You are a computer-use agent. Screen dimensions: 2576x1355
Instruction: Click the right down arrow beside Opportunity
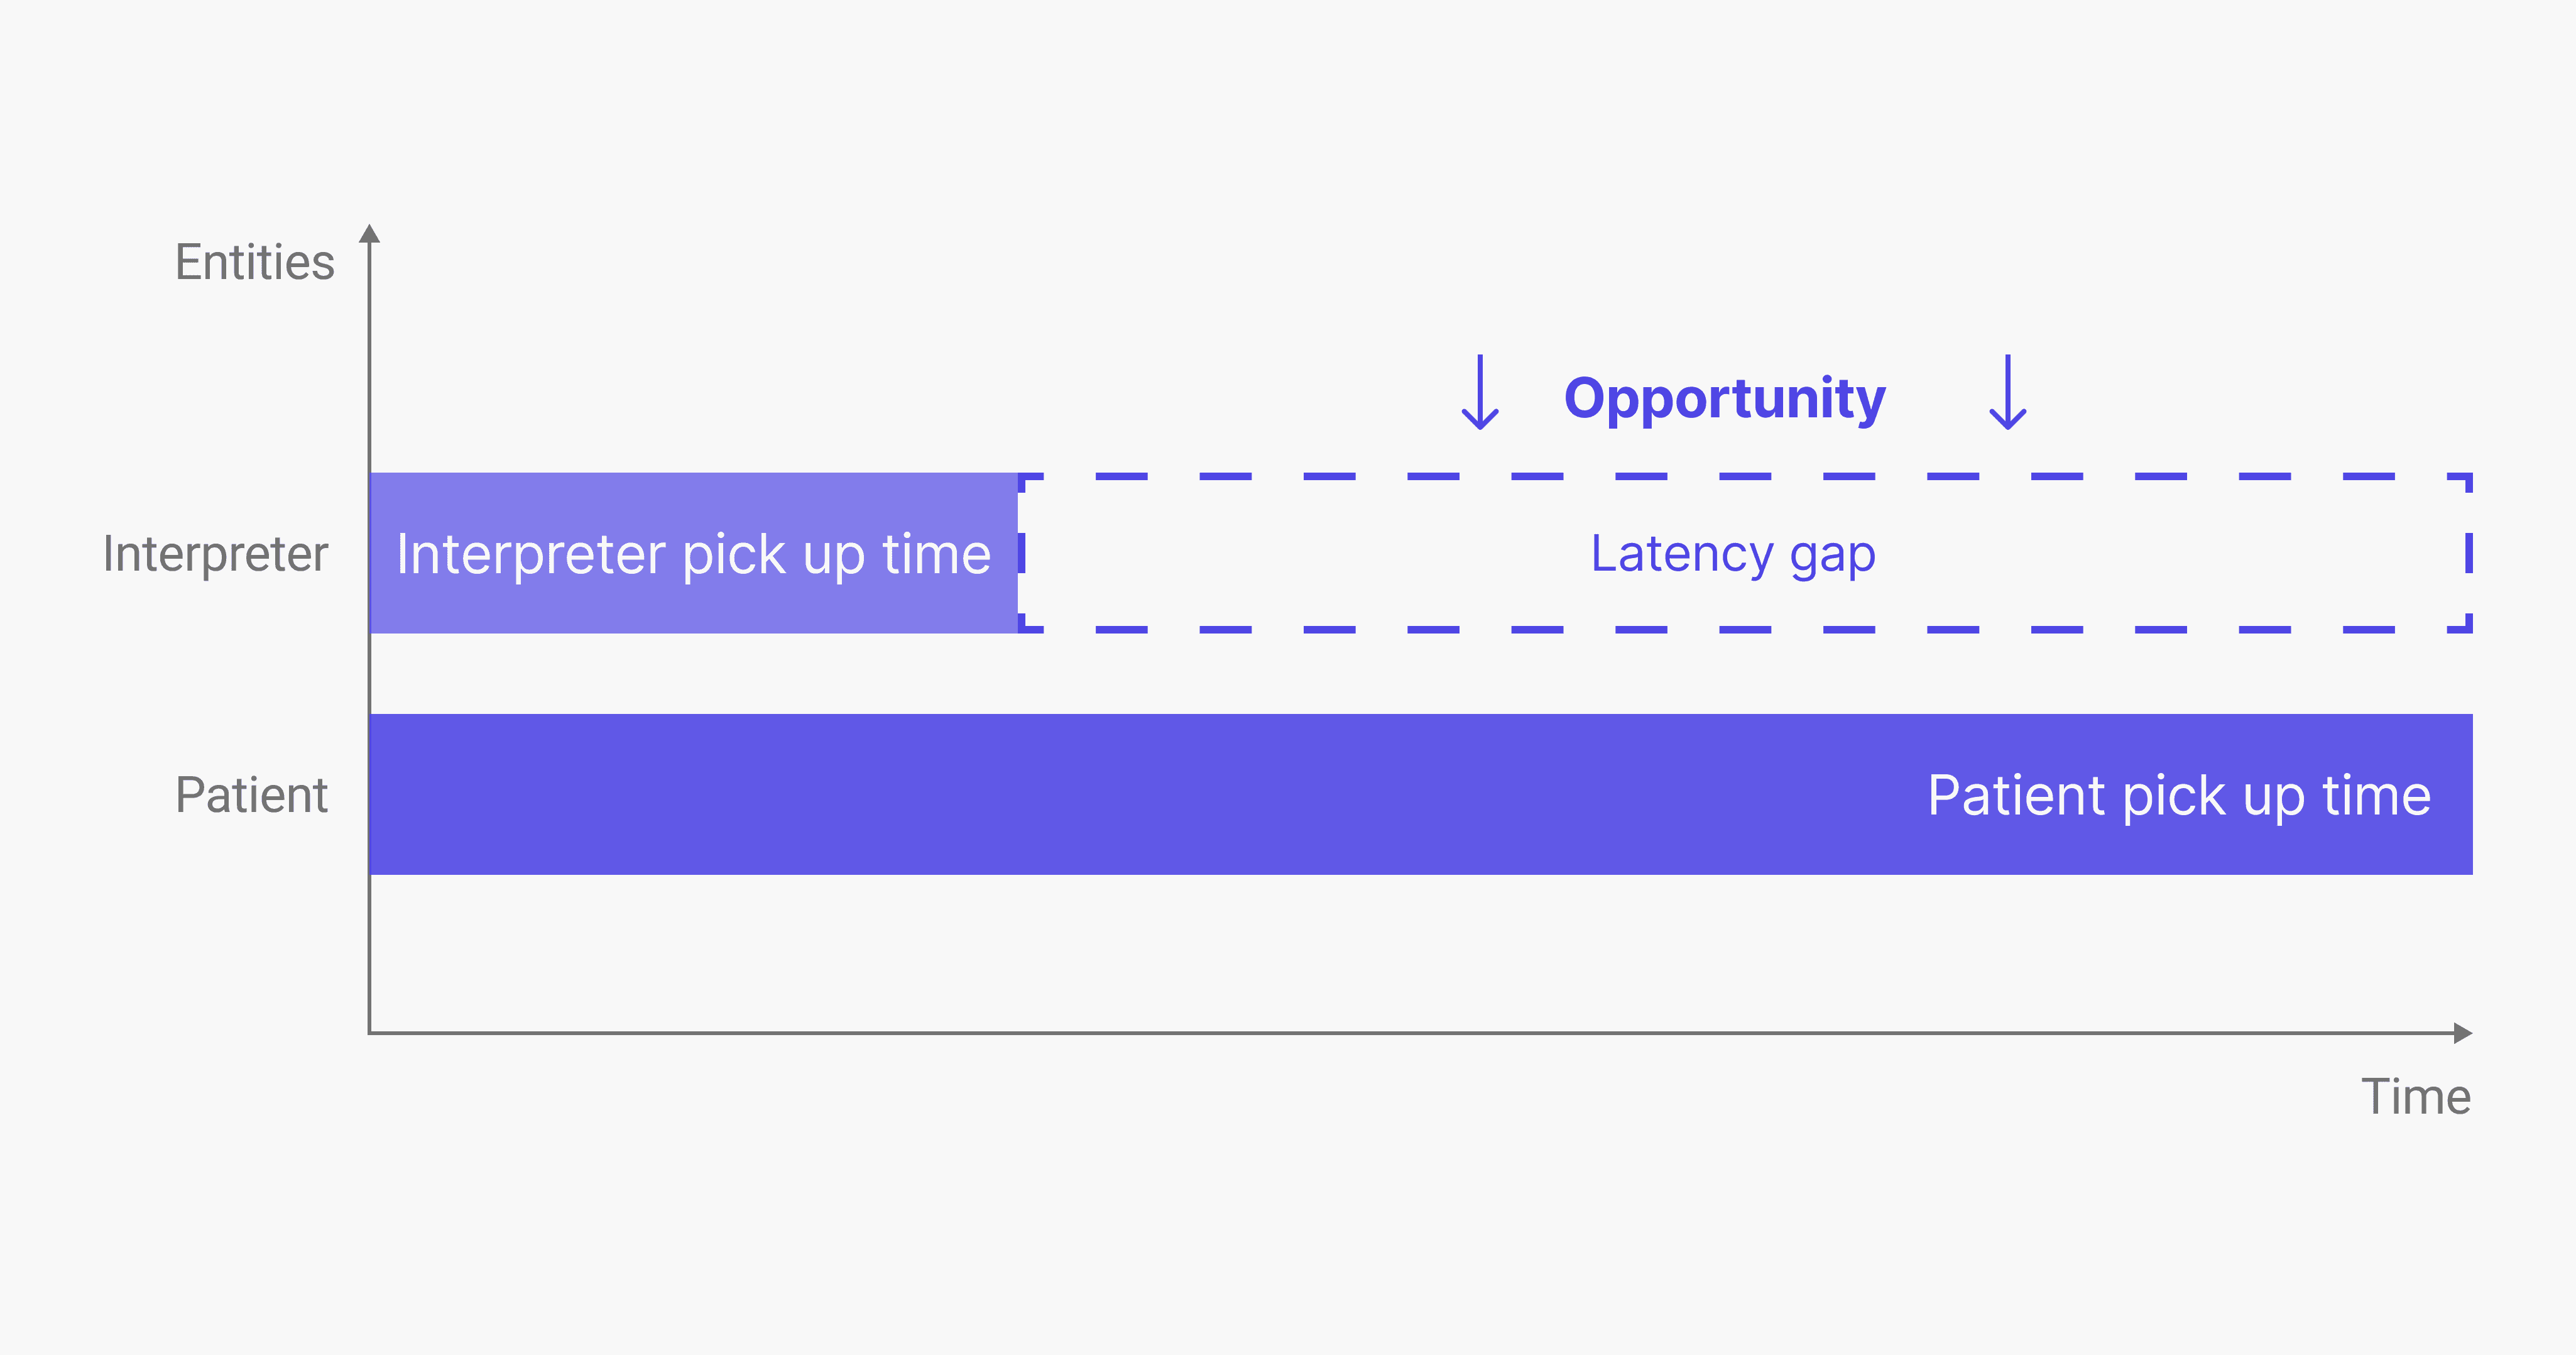tap(2008, 392)
